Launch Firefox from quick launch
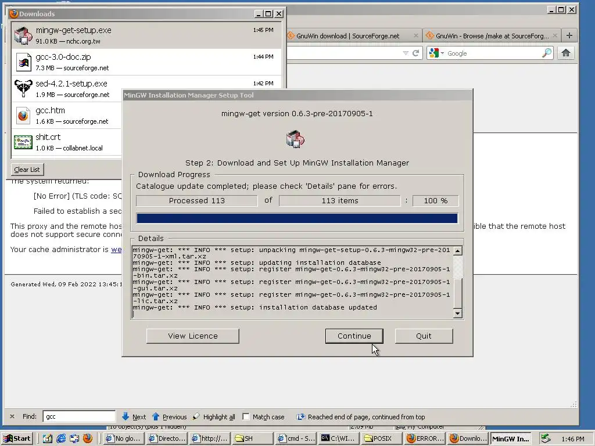This screenshot has width=595, height=446. (88, 438)
